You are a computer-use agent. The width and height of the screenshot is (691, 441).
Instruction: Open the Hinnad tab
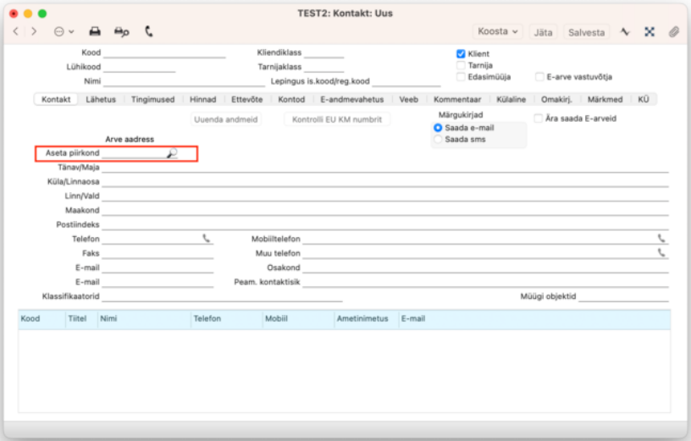[x=202, y=99]
